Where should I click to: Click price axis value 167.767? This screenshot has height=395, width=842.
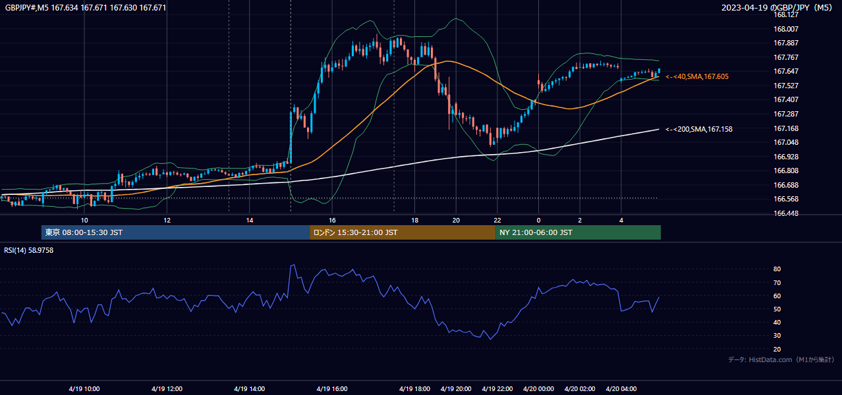(785, 57)
